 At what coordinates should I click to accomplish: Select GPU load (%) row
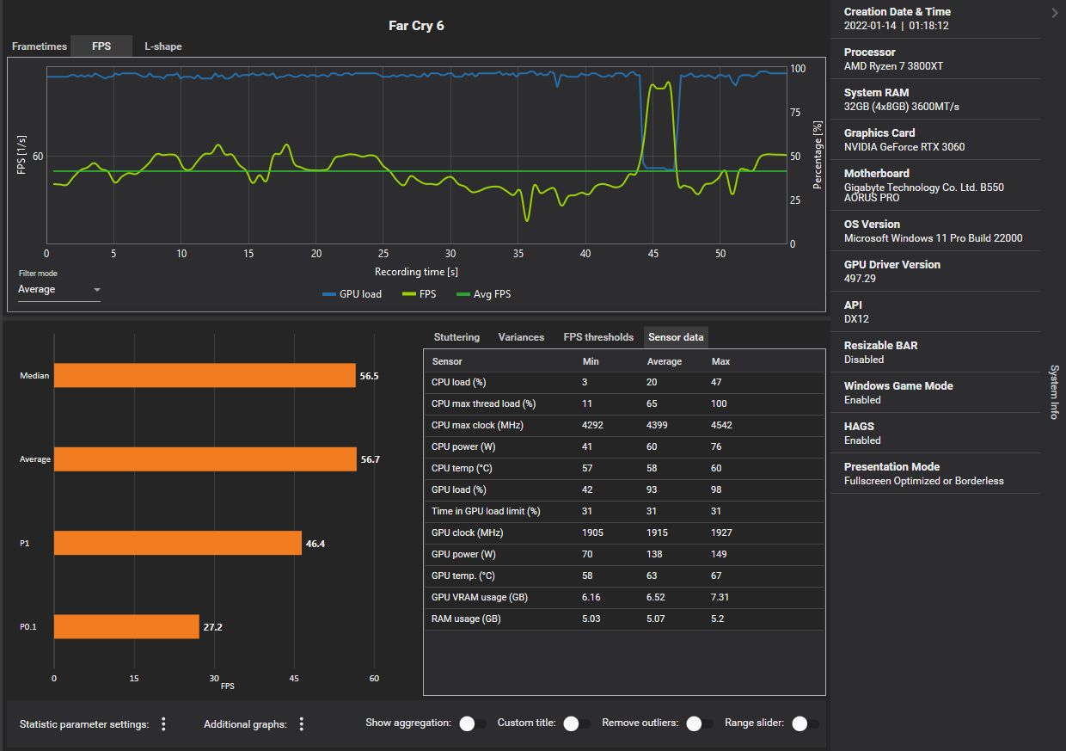click(x=624, y=490)
